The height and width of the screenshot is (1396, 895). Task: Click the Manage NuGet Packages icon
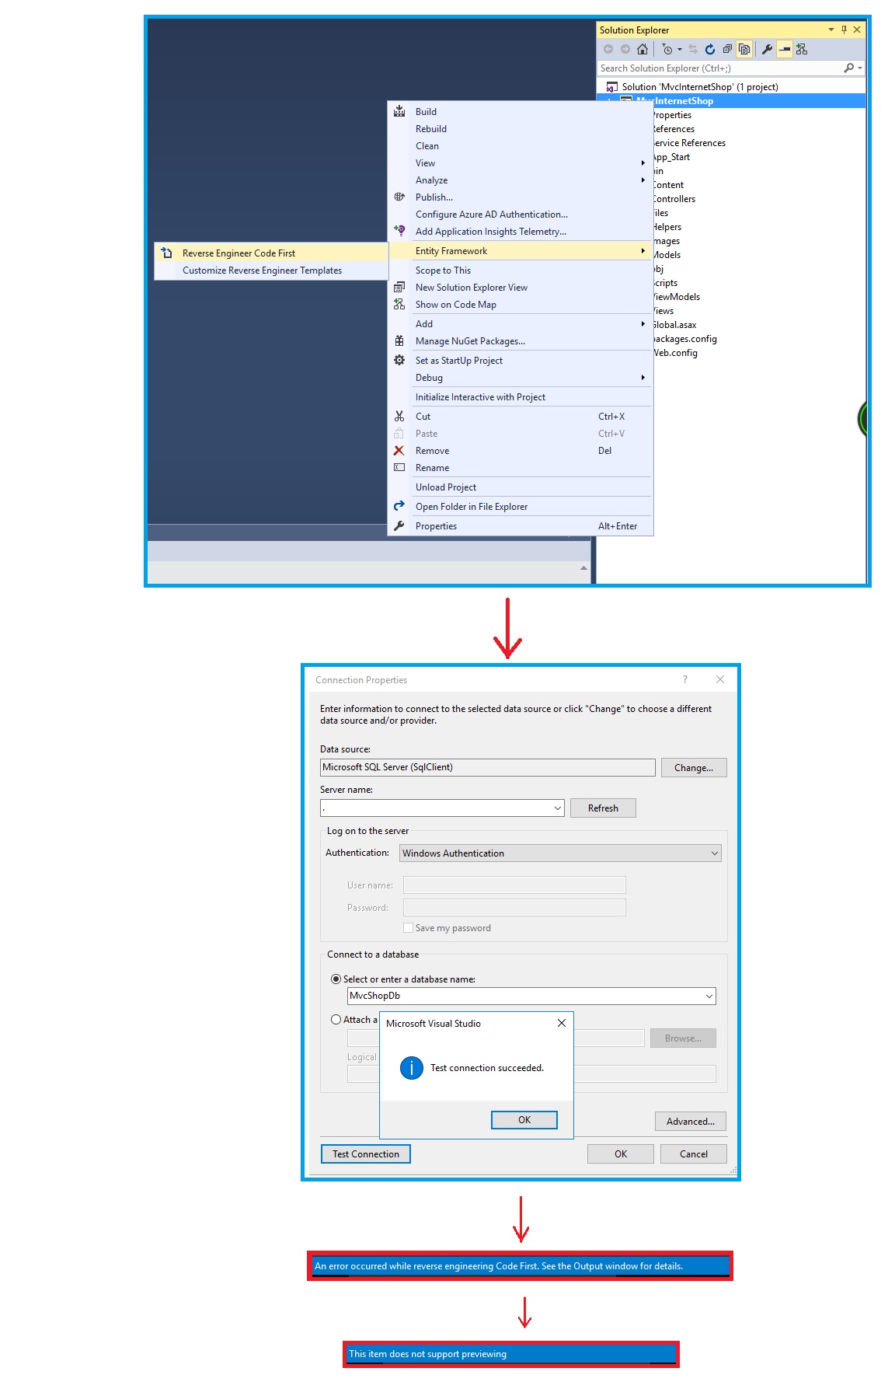[399, 340]
